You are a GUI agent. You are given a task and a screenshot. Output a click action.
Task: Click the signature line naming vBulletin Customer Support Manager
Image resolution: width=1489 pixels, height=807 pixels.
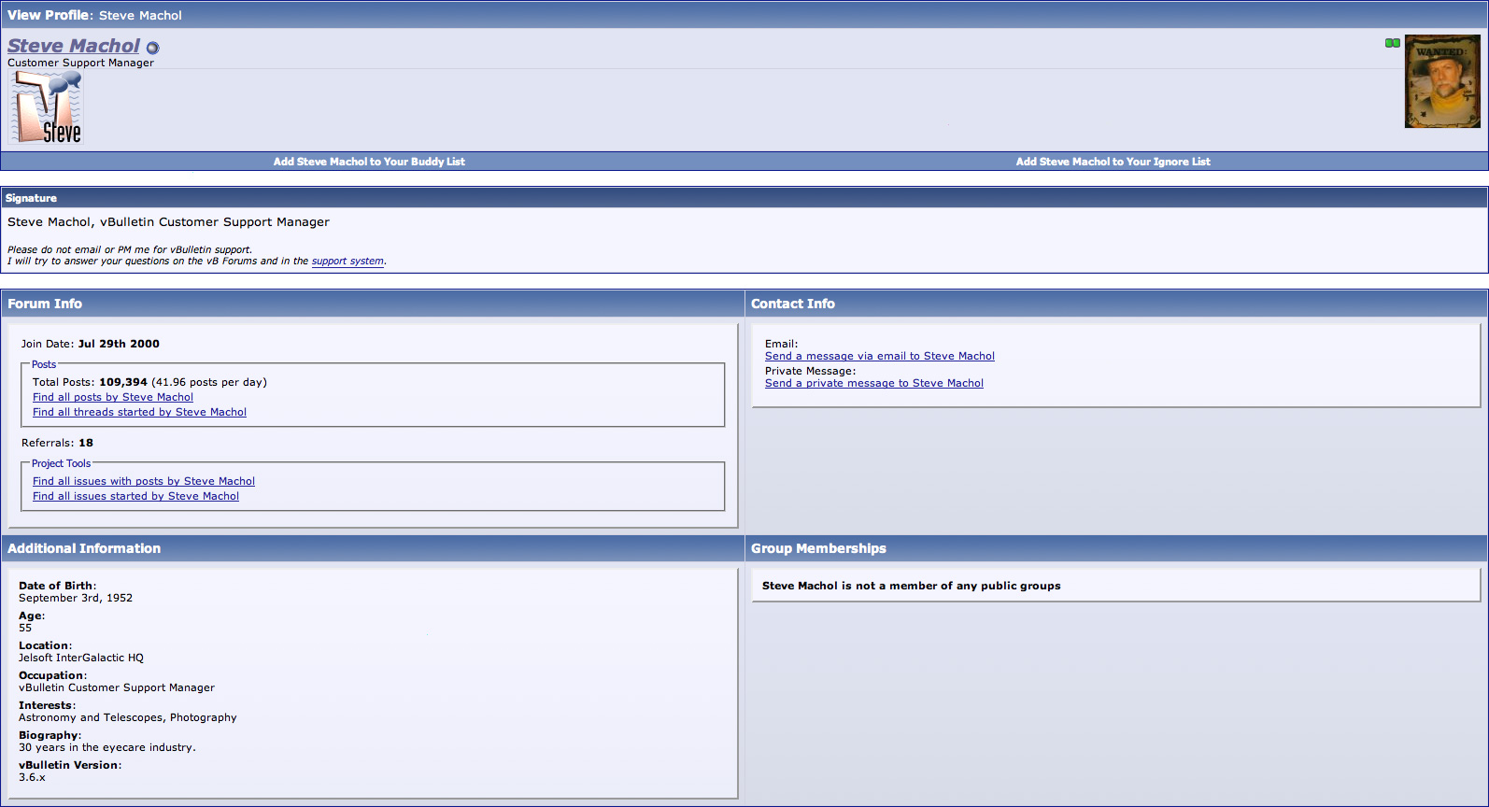point(168,222)
